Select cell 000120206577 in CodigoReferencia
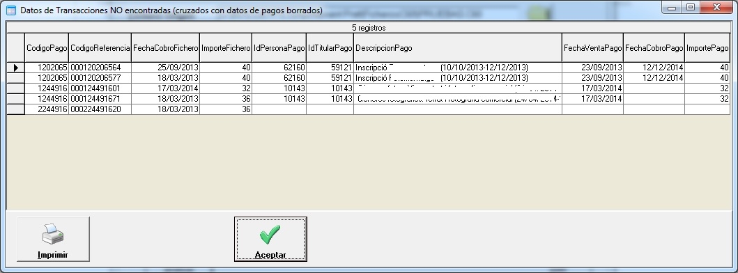This screenshot has width=738, height=273. coord(100,78)
